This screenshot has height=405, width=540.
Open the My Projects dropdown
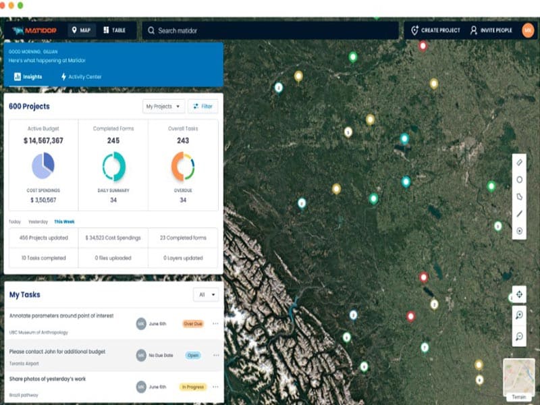164,107
